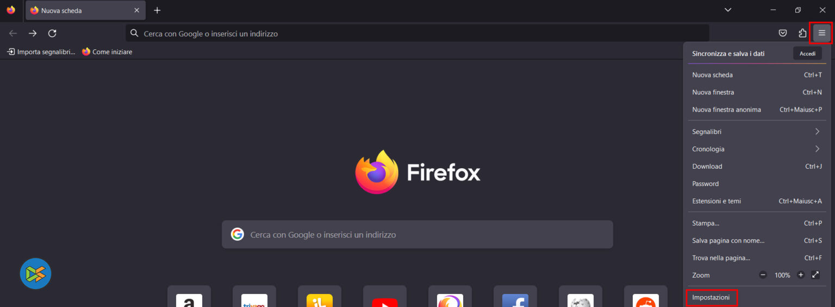Enter full screen via zoom arrows icon
Image resolution: width=835 pixels, height=307 pixels.
815,275
